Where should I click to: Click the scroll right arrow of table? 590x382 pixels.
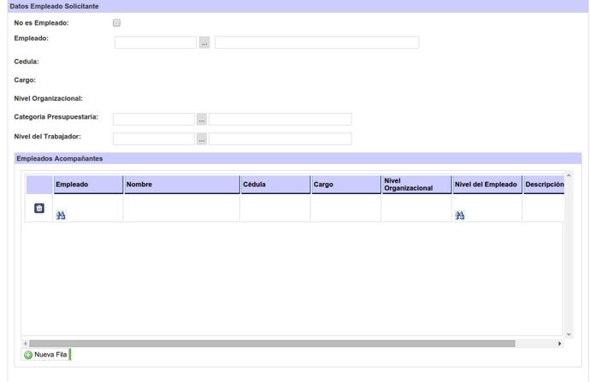(560, 344)
